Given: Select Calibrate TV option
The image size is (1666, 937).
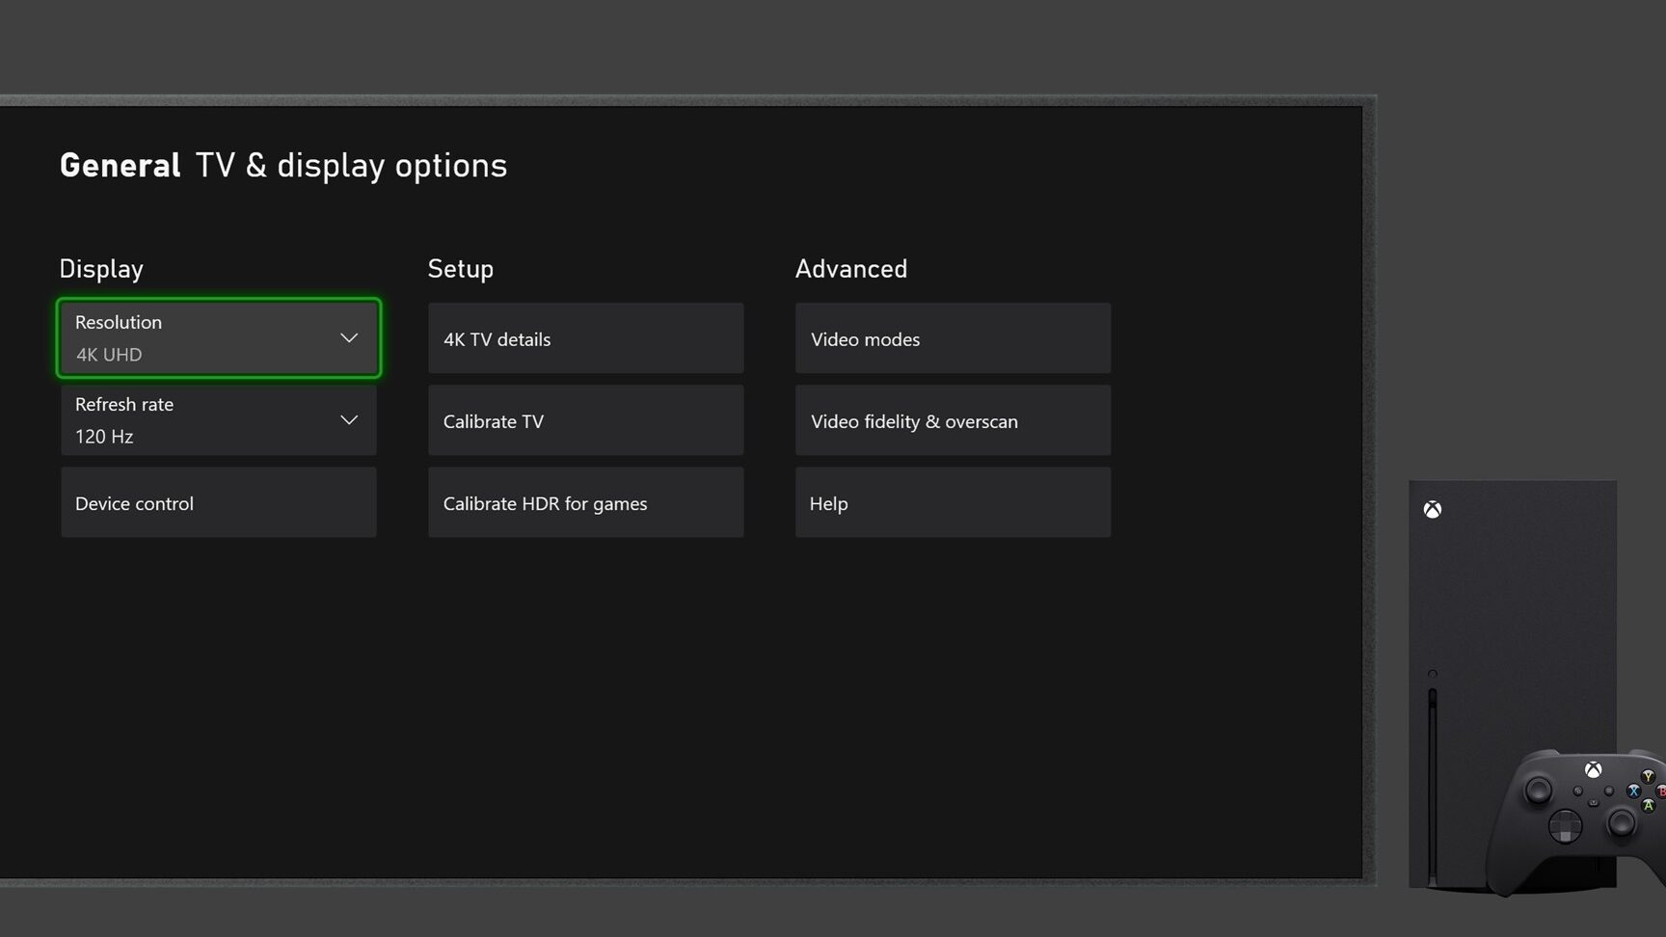Looking at the screenshot, I should [585, 421].
